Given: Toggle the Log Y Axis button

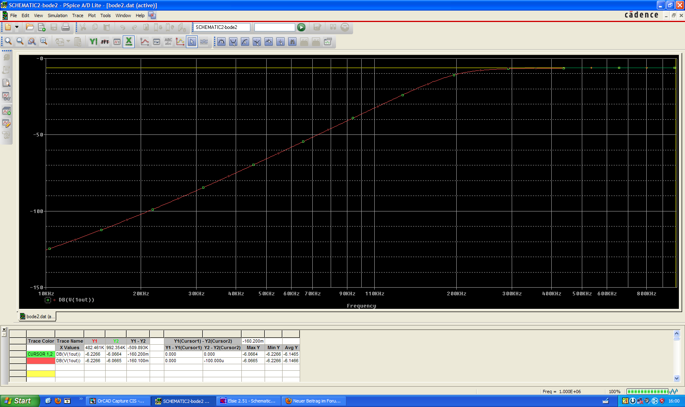Looking at the screenshot, I should (93, 42).
